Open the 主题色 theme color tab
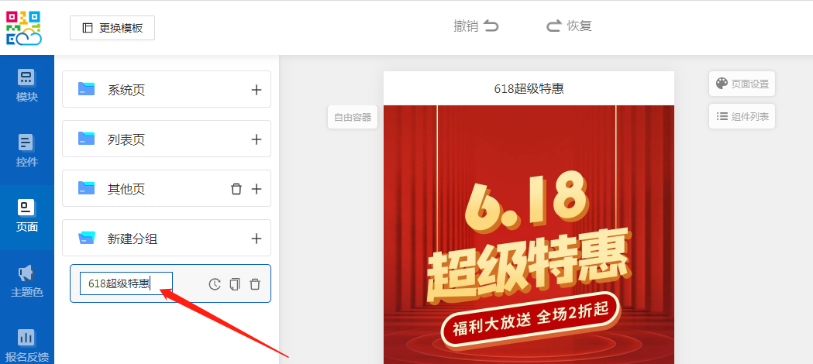The height and width of the screenshot is (364, 813). point(27,281)
